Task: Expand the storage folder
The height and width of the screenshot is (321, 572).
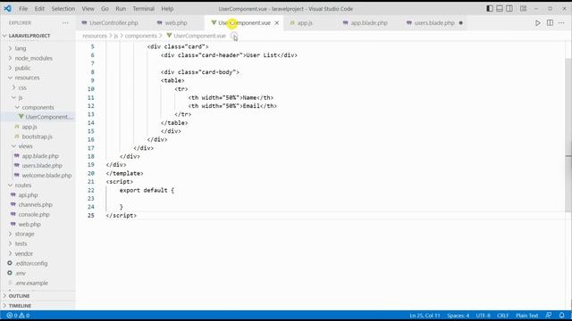Action: 24,234
